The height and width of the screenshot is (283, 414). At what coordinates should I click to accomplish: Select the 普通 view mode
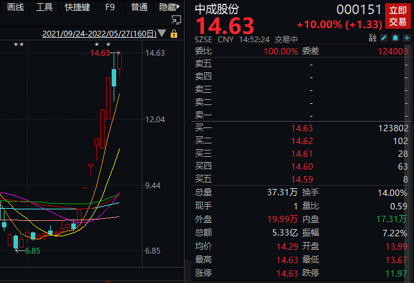coord(139,7)
